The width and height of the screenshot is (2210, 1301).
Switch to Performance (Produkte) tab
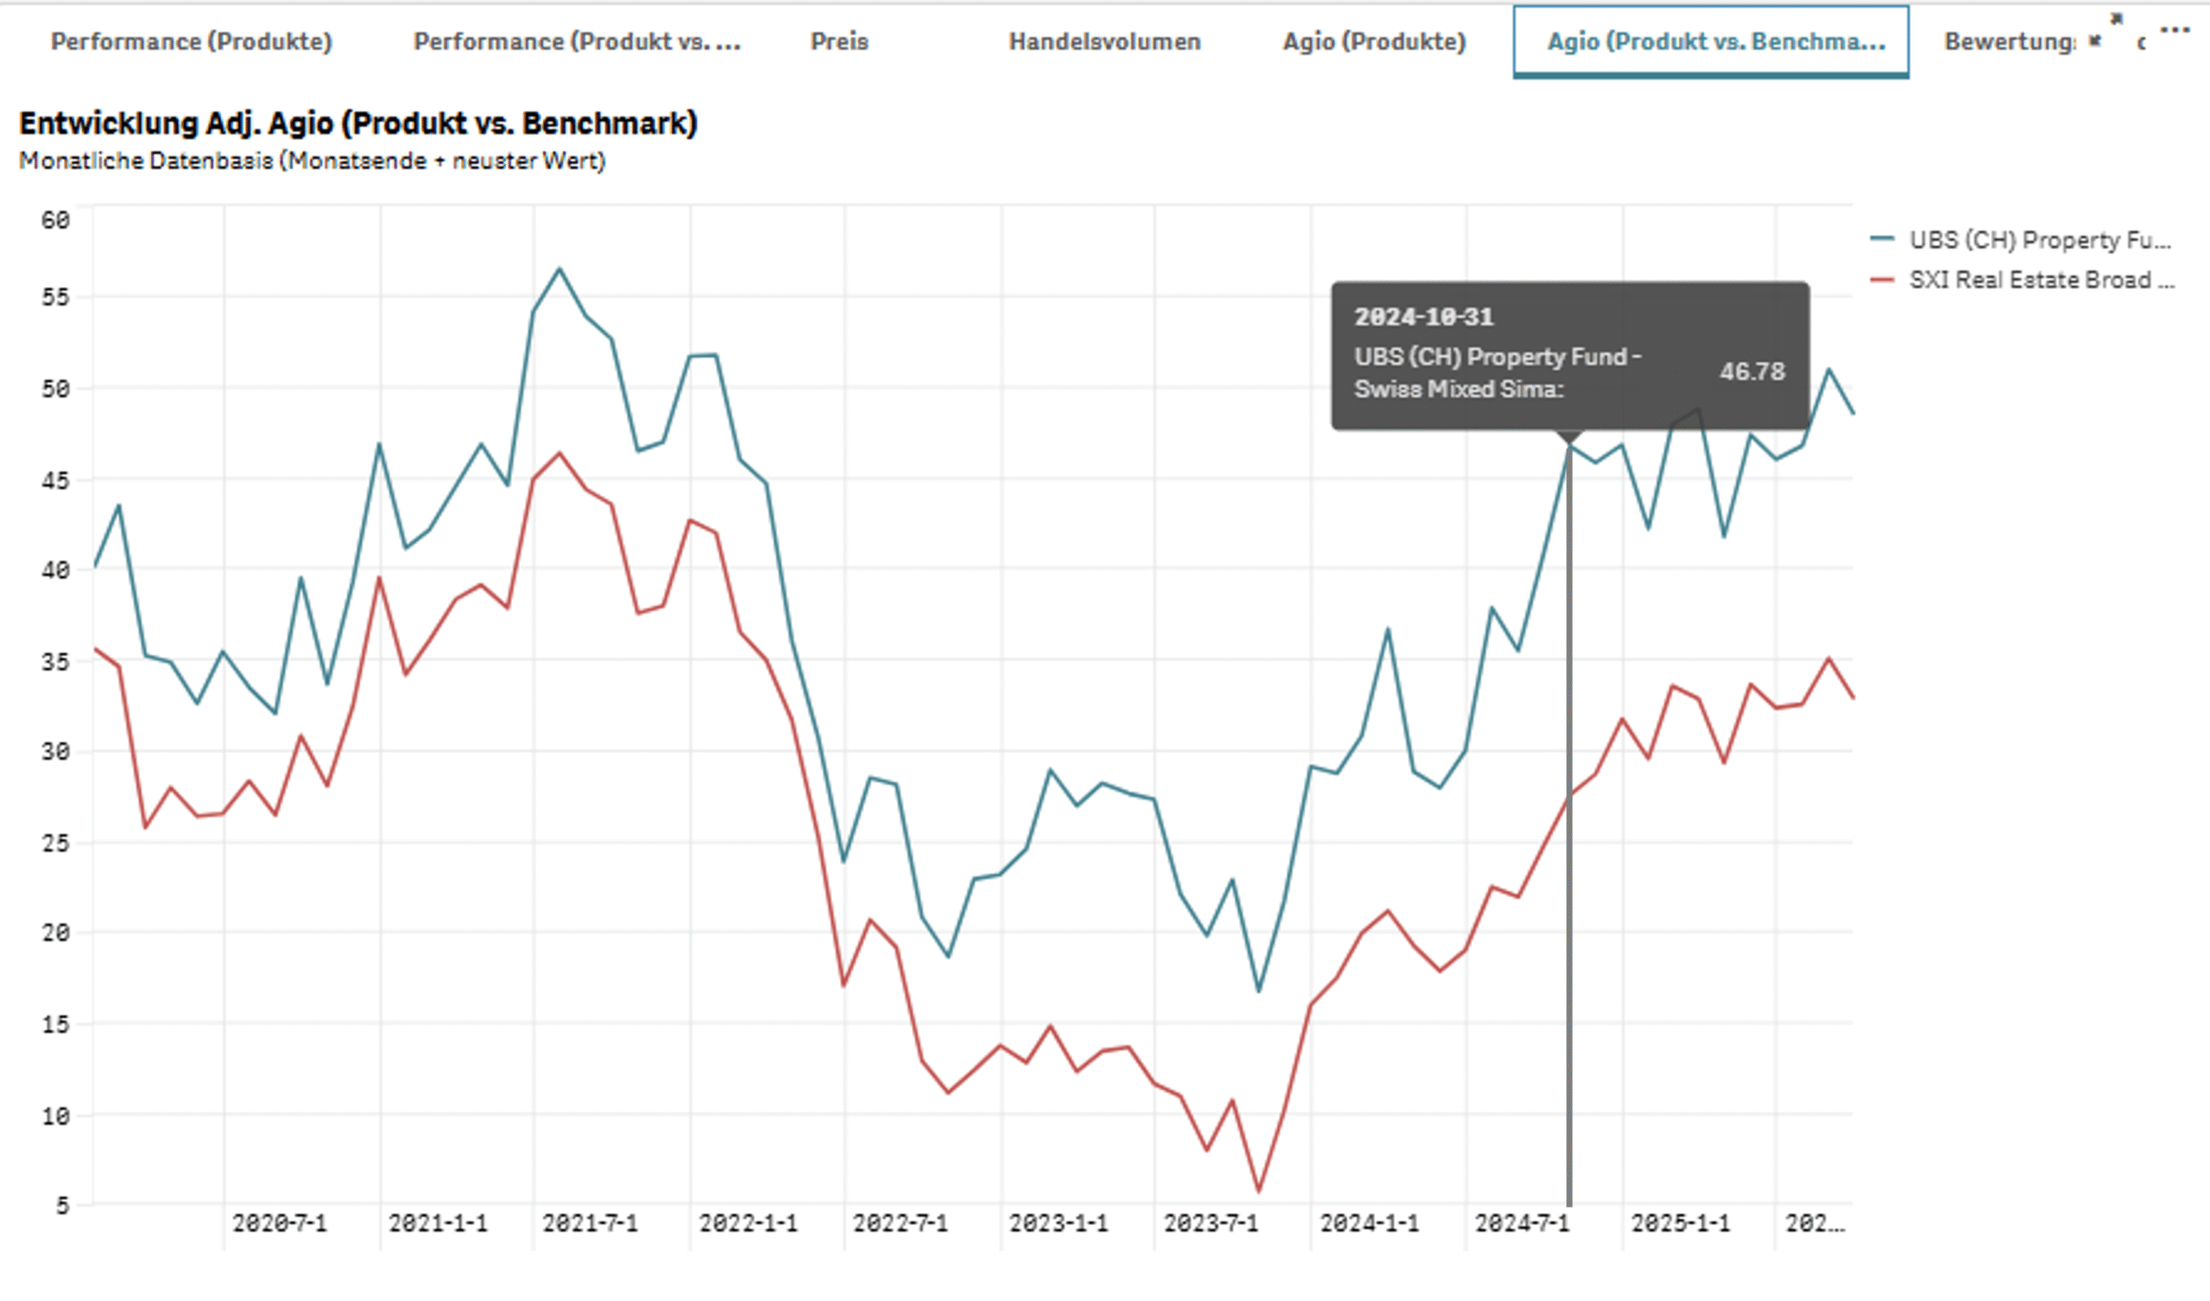pyautogui.click(x=191, y=41)
